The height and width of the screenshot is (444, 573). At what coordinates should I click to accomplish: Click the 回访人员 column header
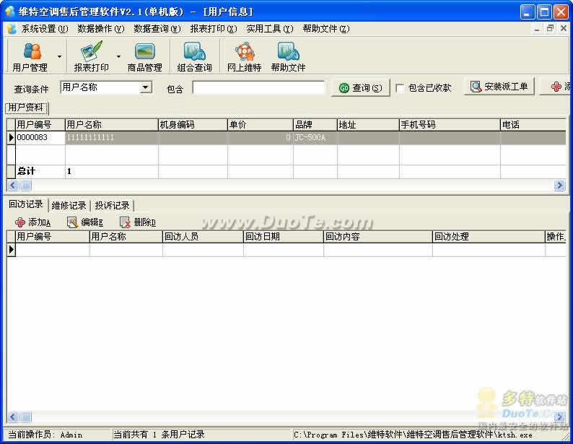point(203,237)
